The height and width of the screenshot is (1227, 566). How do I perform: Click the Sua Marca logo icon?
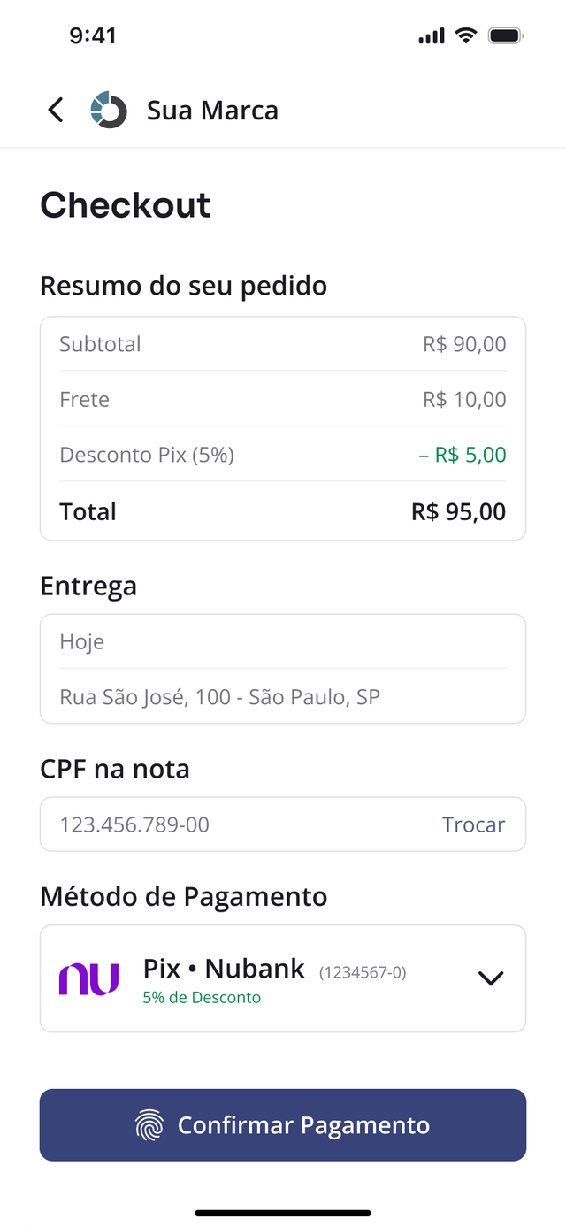pyautogui.click(x=109, y=110)
